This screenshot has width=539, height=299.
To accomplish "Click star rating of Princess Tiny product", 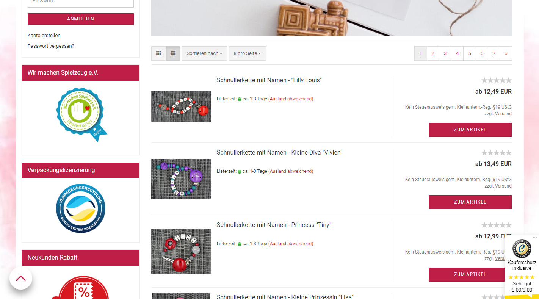I will (x=497, y=225).
